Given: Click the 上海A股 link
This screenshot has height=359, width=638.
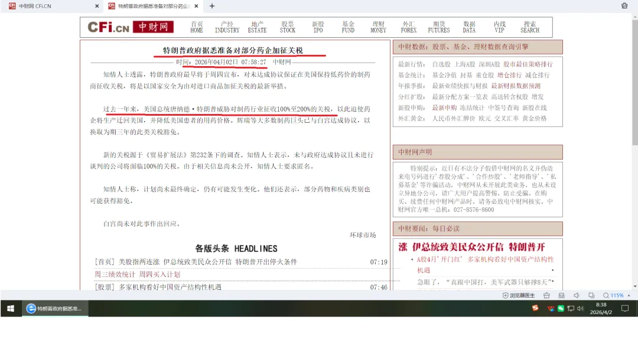Looking at the screenshot, I should [464, 64].
